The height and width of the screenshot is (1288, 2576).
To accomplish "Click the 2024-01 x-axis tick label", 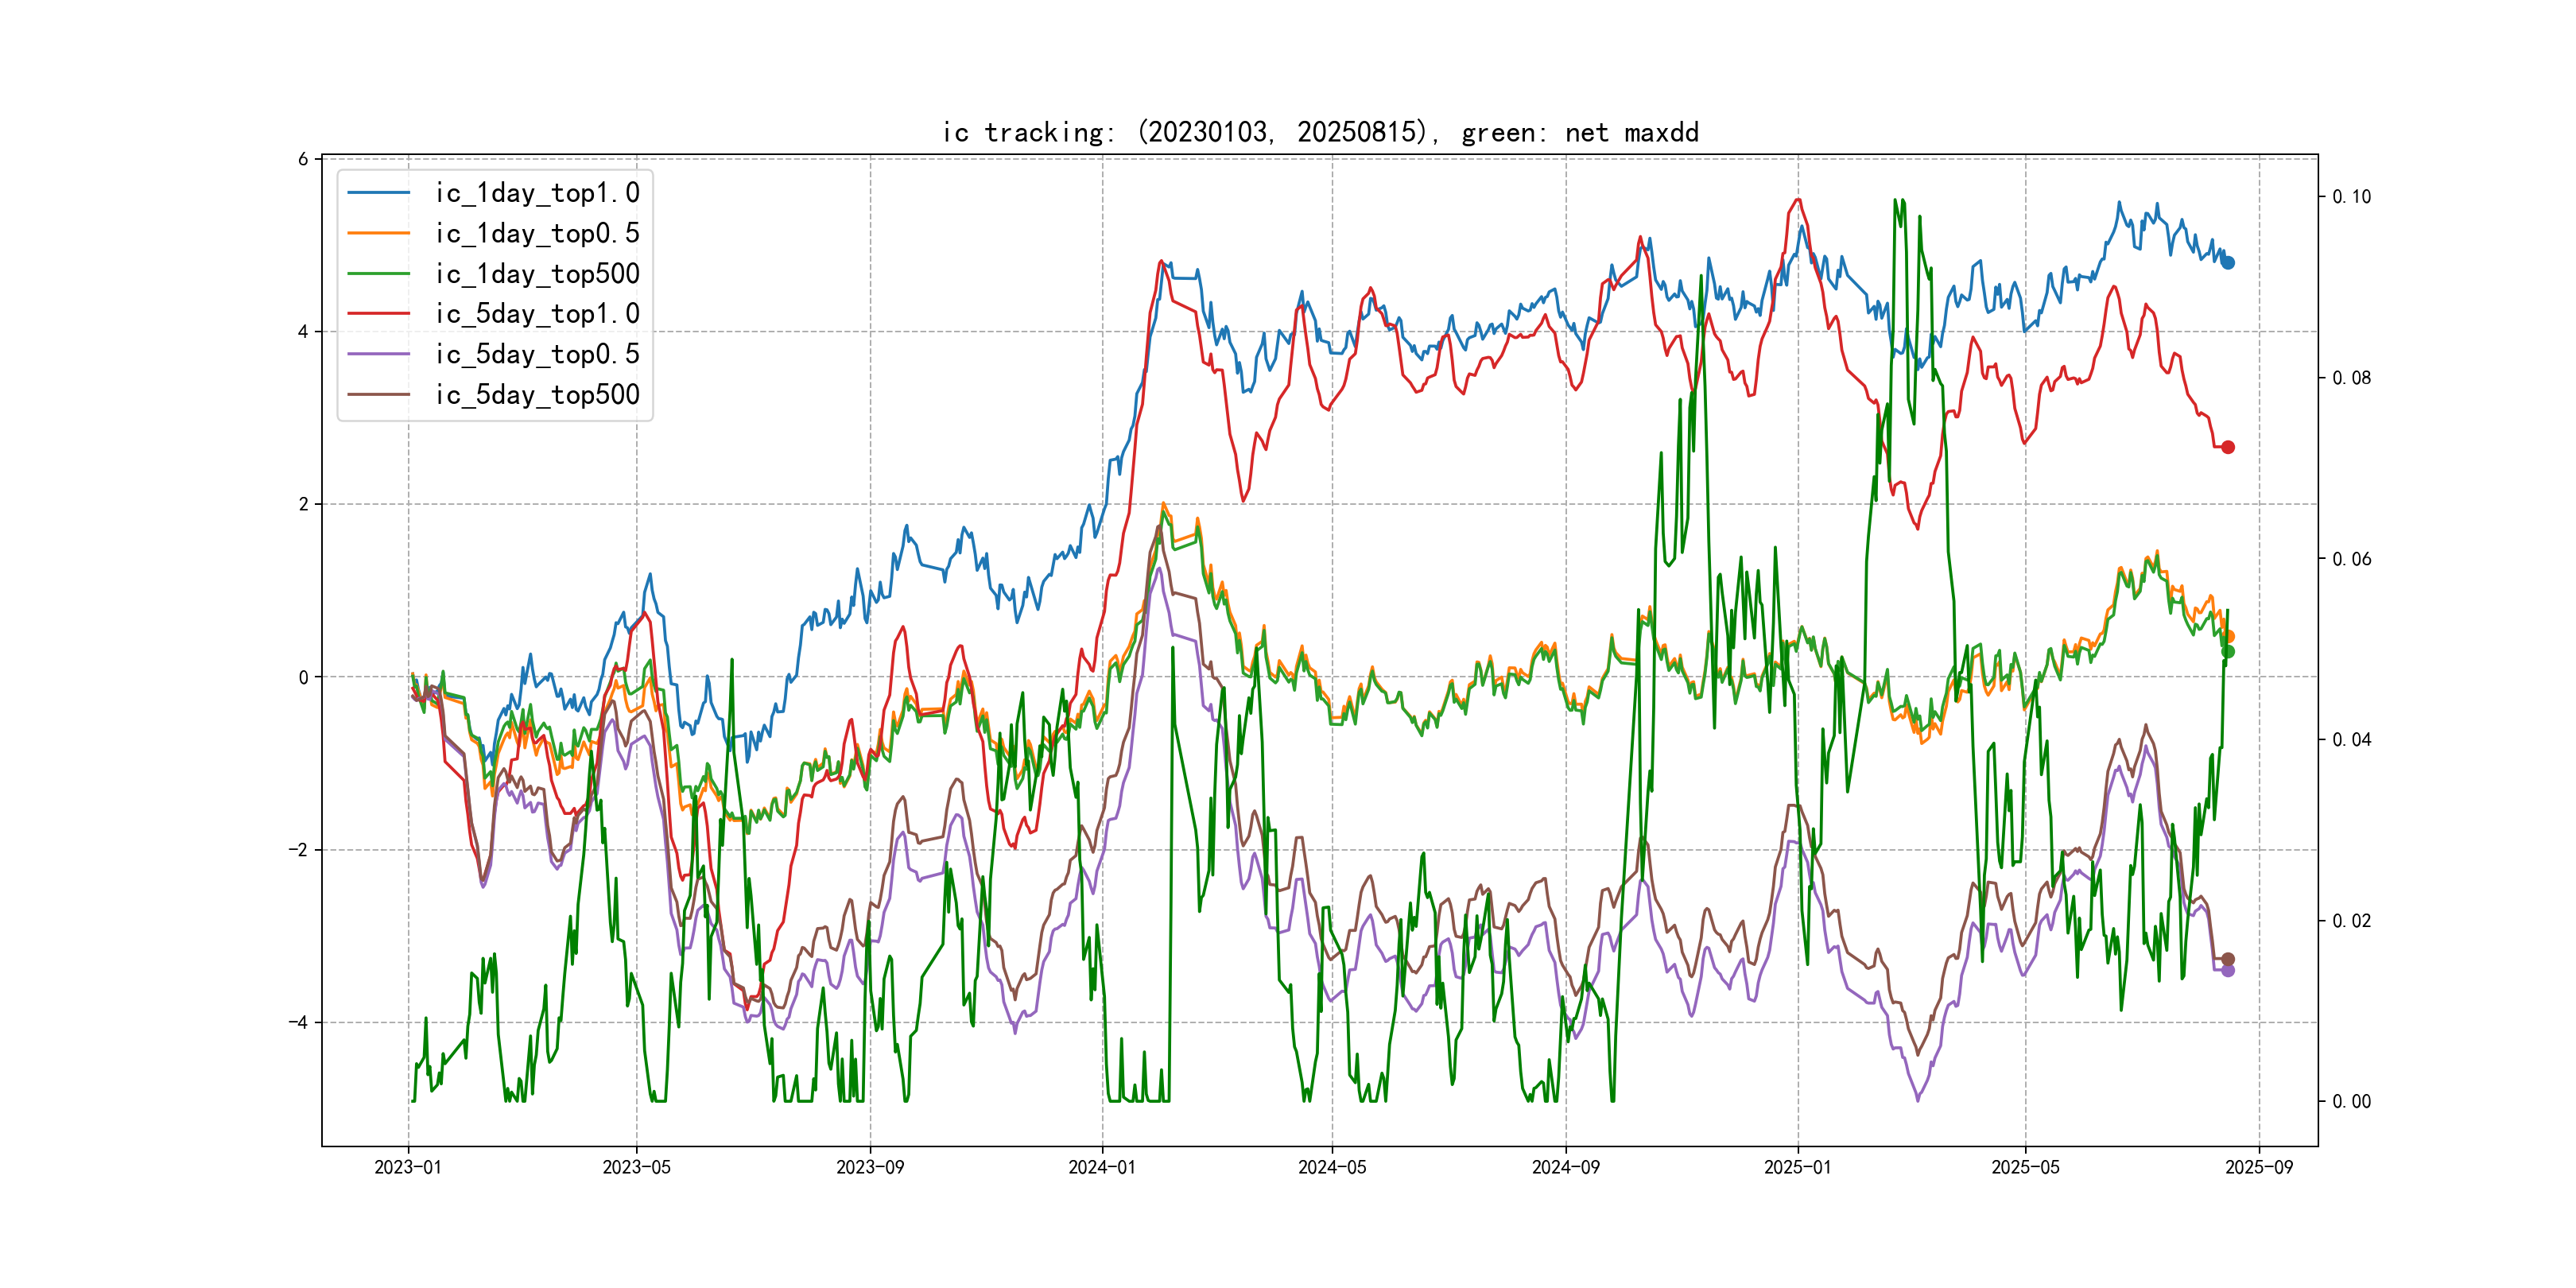I will click(1101, 1167).
